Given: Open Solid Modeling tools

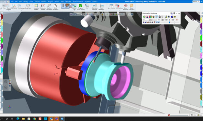Looking at the screenshot, I should pos(55,7).
